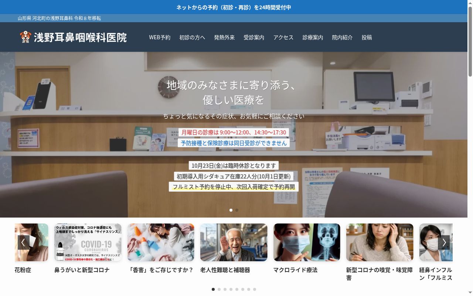Open the 老人性難聴と補聴器 article image
The image size is (473, 296).
point(234,242)
